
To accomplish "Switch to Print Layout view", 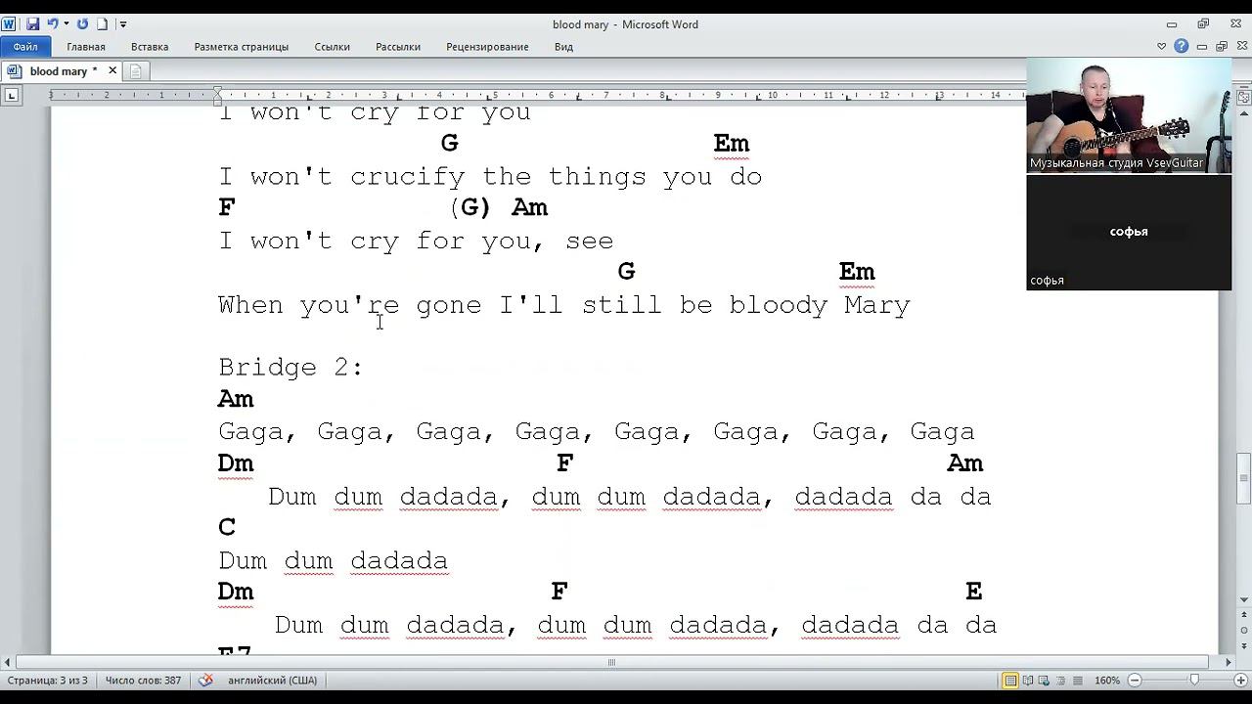I will coord(1010,680).
